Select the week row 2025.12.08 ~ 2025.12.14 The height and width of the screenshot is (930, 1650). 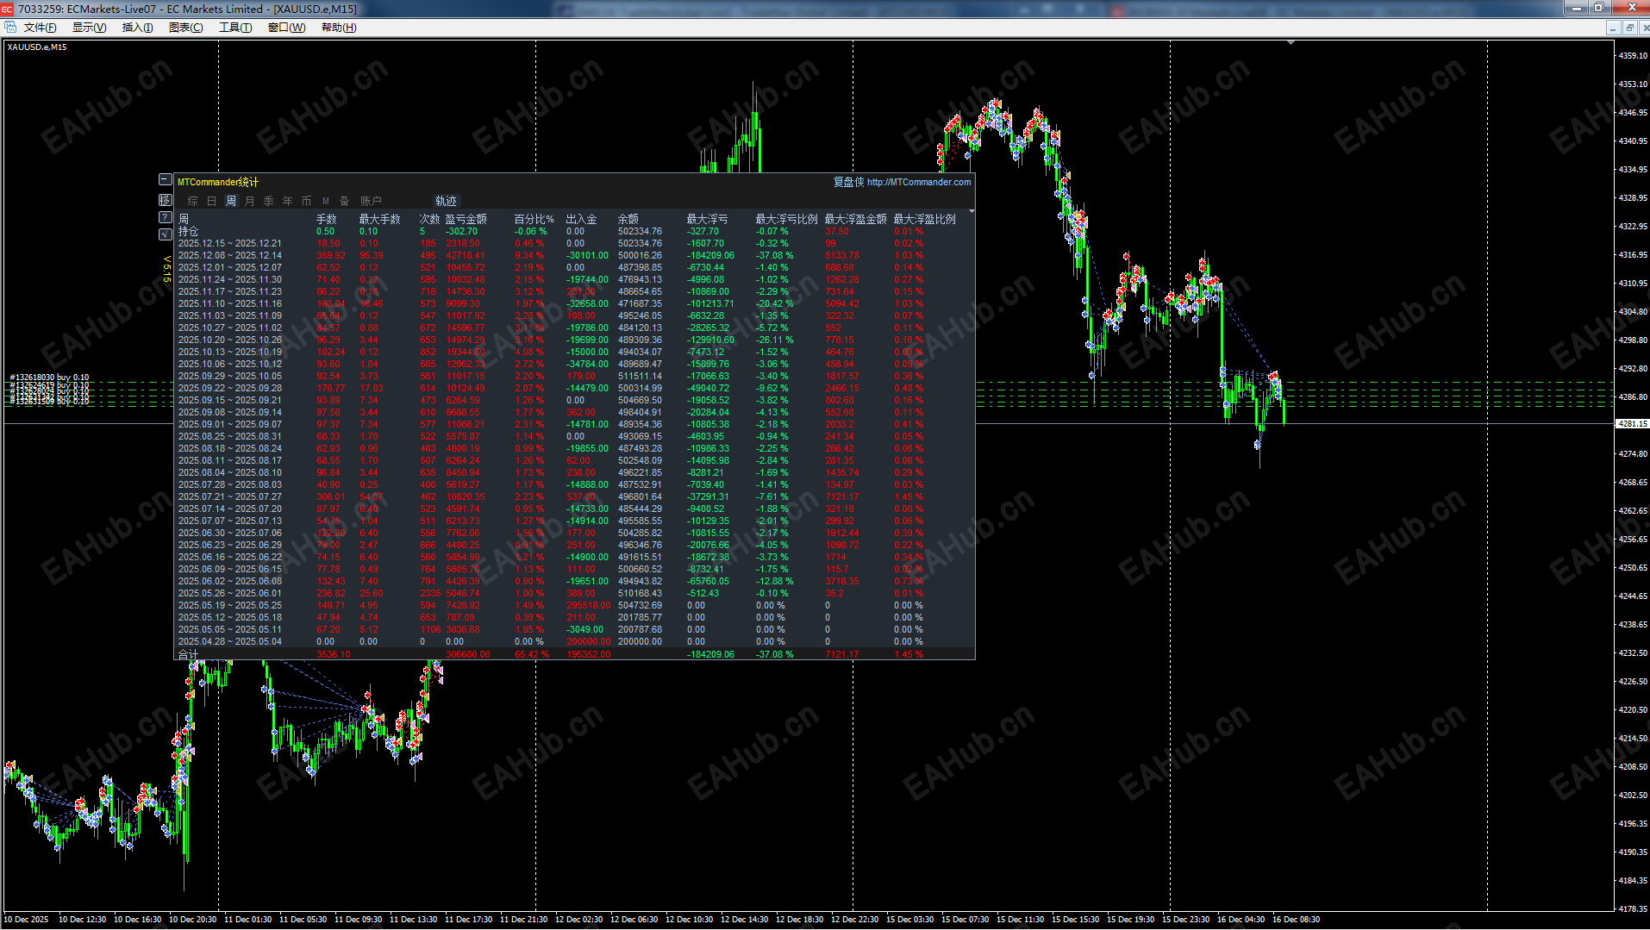click(574, 255)
